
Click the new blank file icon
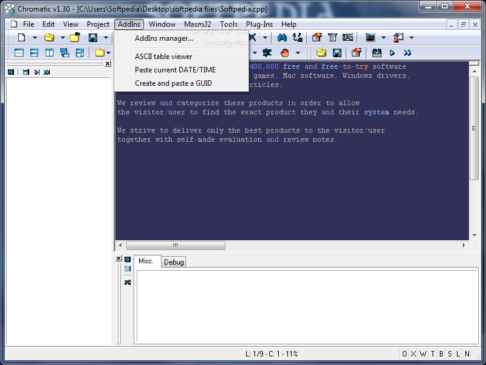click(x=21, y=38)
